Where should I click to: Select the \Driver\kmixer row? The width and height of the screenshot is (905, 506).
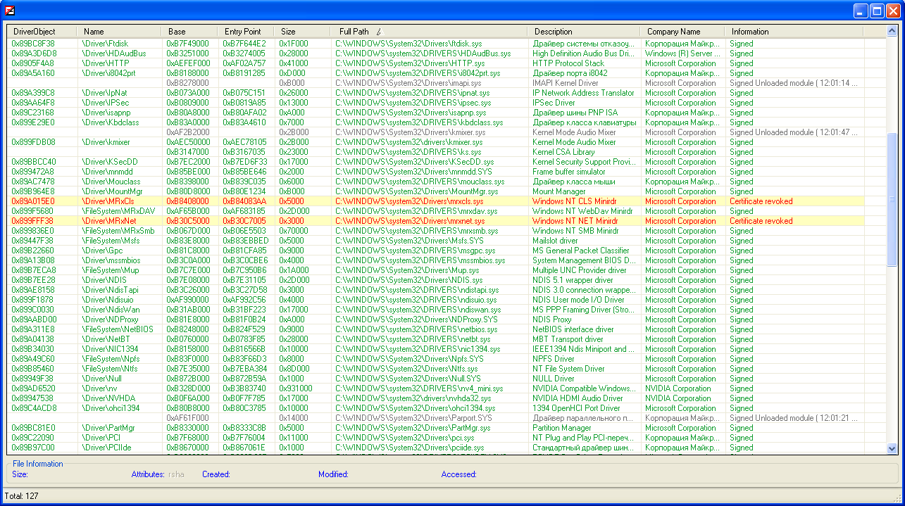[435, 142]
